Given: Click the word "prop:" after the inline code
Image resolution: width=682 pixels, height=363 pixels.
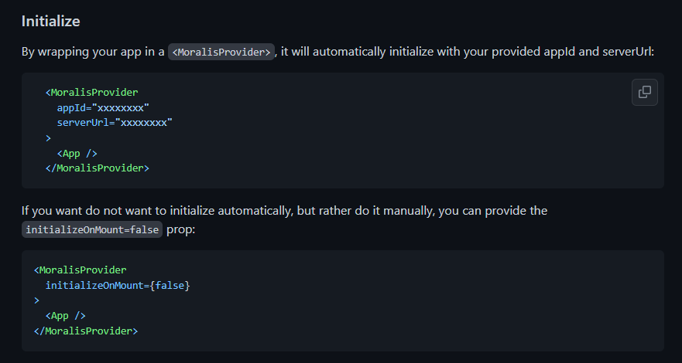Looking at the screenshot, I should 181,229.
